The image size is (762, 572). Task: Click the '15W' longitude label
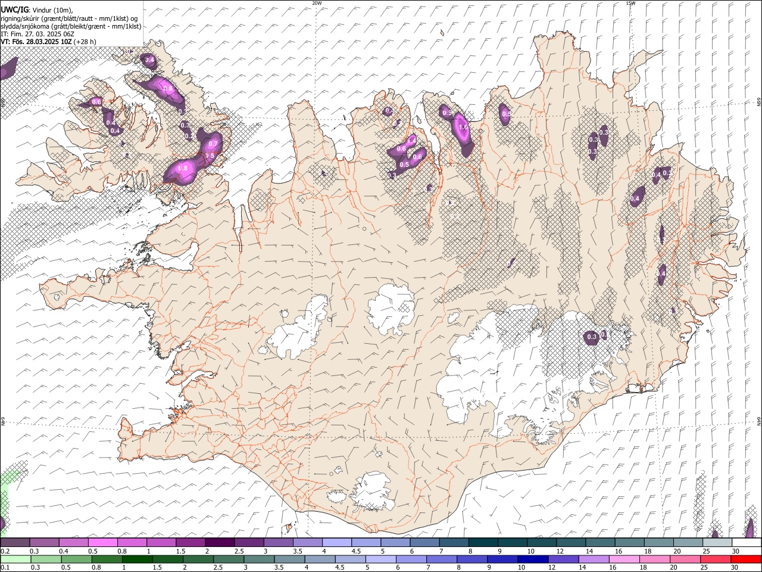coord(630,3)
